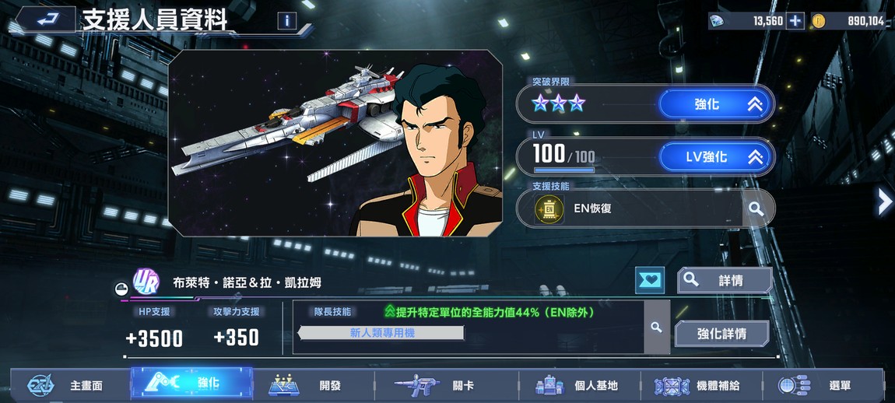The height and width of the screenshot is (403, 895).
Task: Expand the LV強化 upgrade option
Action: [x=716, y=156]
